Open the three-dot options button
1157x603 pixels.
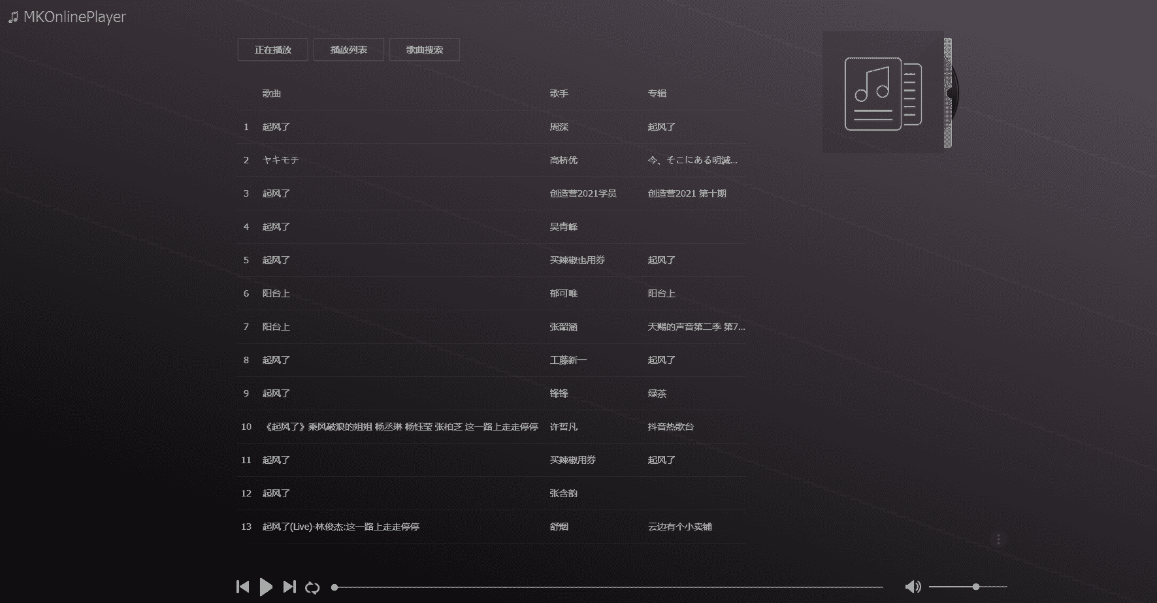(998, 539)
